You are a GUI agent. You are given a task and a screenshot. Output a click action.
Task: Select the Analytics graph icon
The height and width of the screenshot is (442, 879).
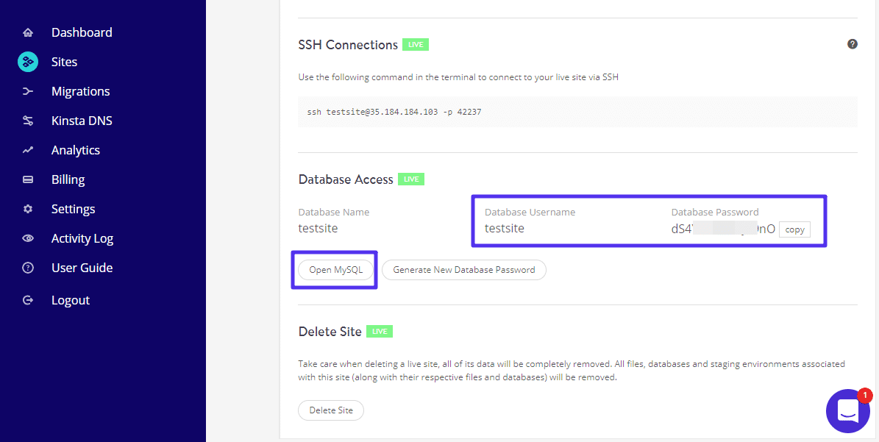[x=26, y=149]
